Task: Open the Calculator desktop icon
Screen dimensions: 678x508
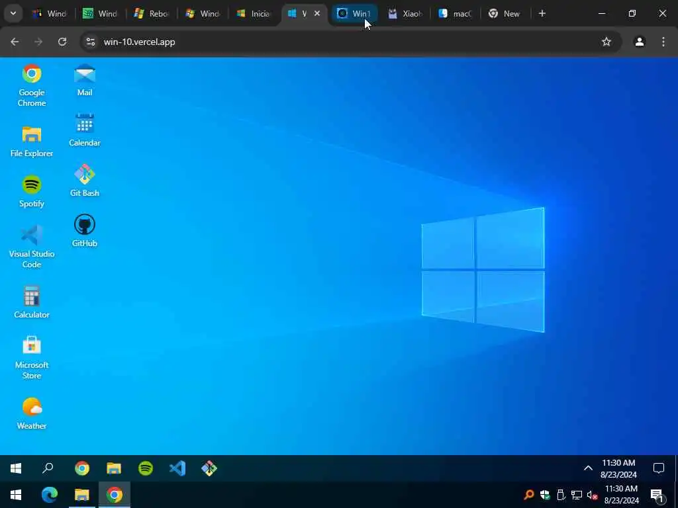Action: 32,302
